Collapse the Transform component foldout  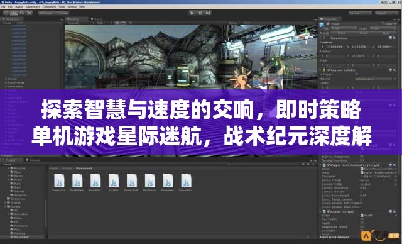321,38
